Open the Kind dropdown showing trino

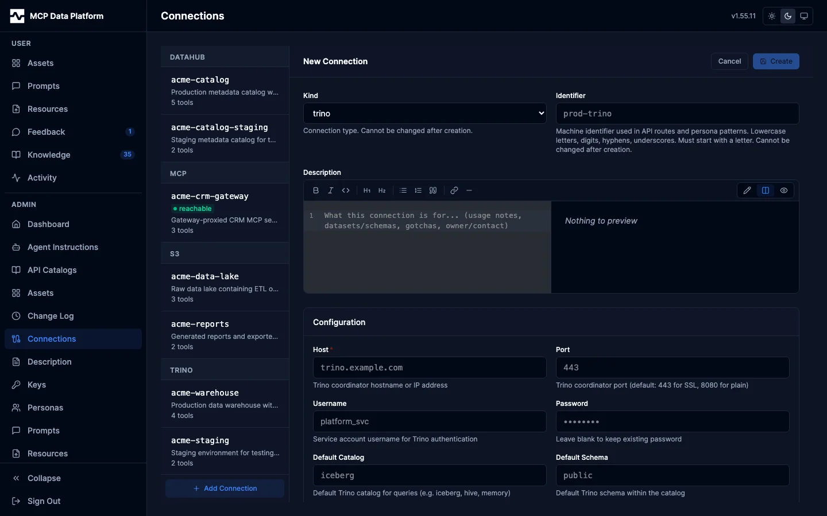(425, 114)
